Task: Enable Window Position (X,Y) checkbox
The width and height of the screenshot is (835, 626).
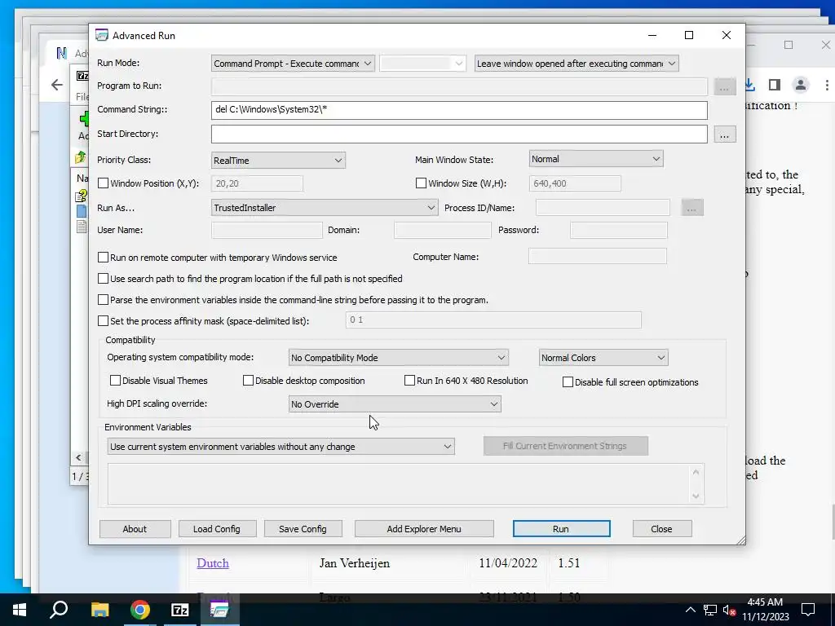Action: [x=104, y=183]
